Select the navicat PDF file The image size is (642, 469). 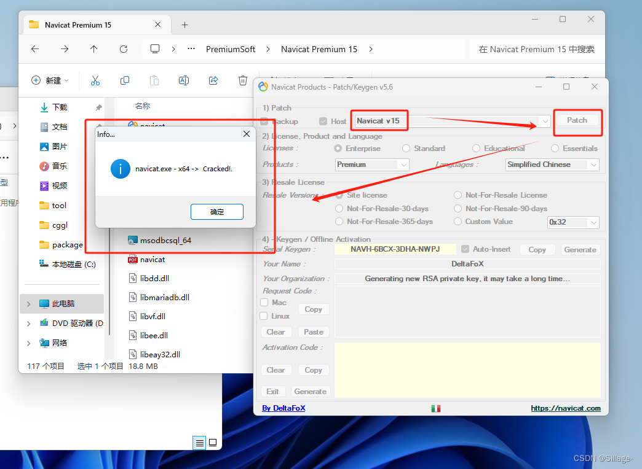pyautogui.click(x=146, y=259)
